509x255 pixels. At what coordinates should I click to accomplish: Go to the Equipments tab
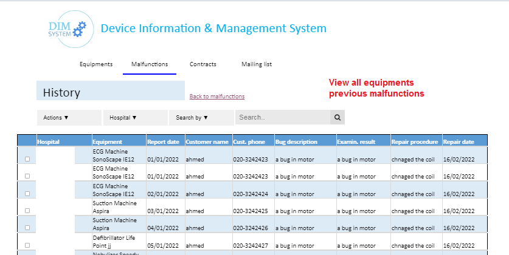pos(96,64)
